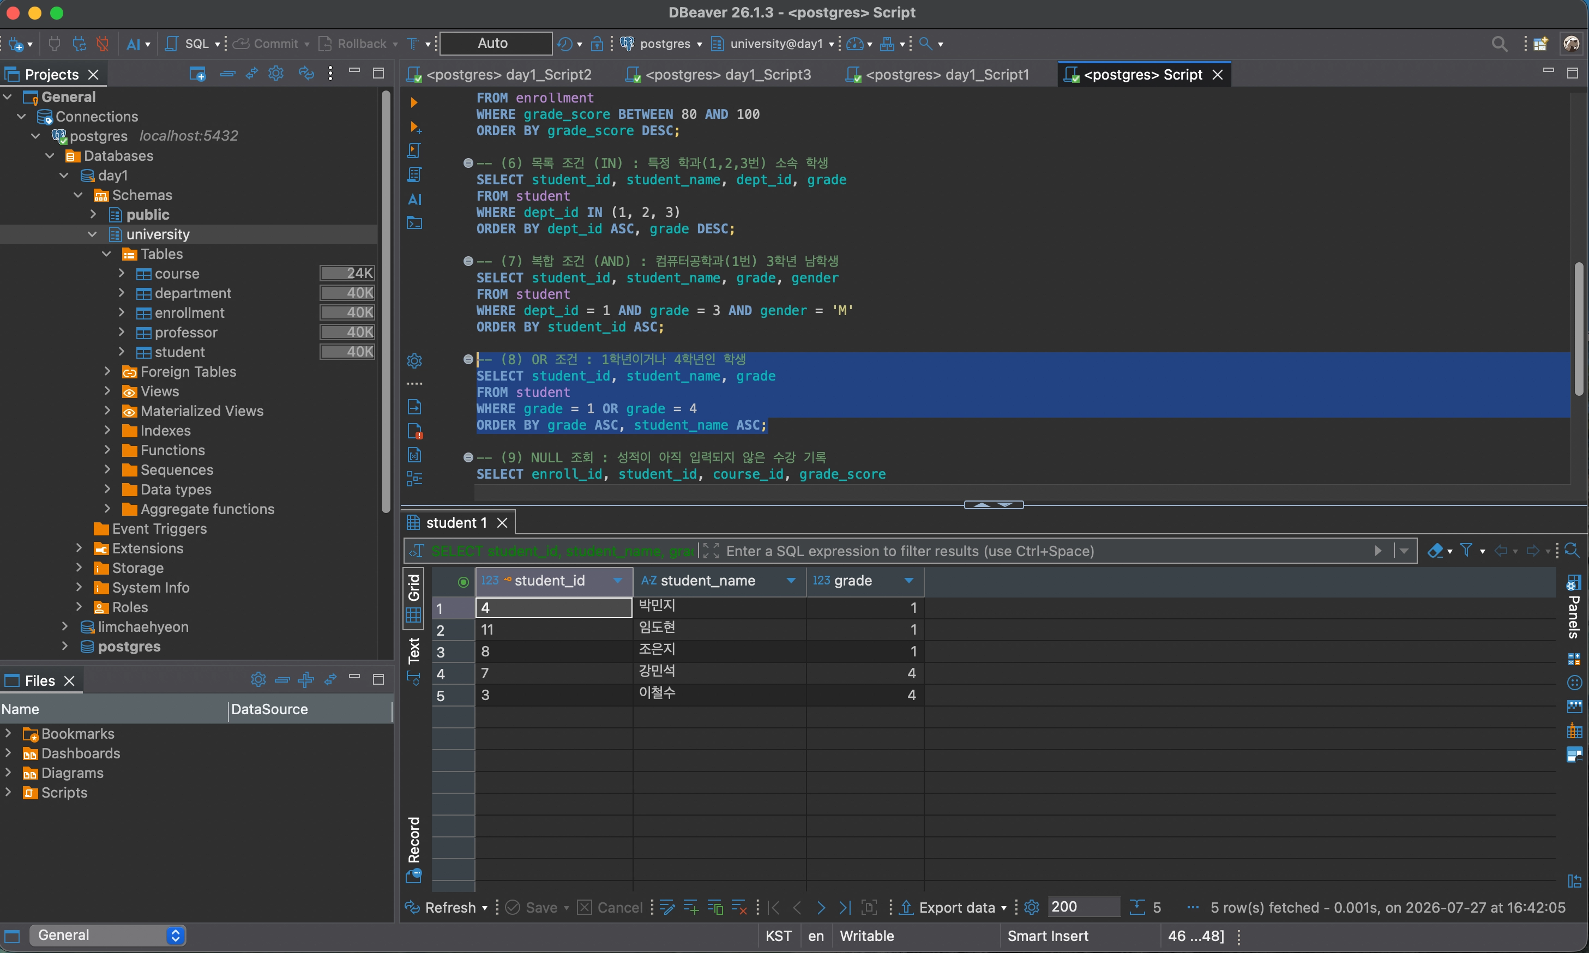The height and width of the screenshot is (953, 1589).
Task: Click the database tasks icon in toolbar
Action: (x=887, y=44)
